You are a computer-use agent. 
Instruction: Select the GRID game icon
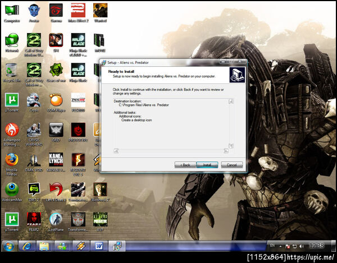click(56, 132)
